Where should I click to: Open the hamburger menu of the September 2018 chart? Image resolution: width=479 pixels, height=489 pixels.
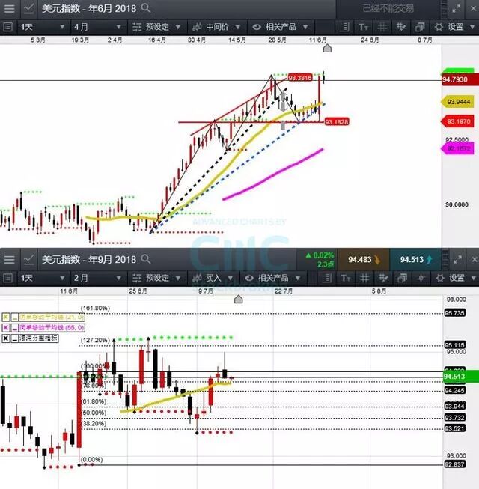pos(9,259)
